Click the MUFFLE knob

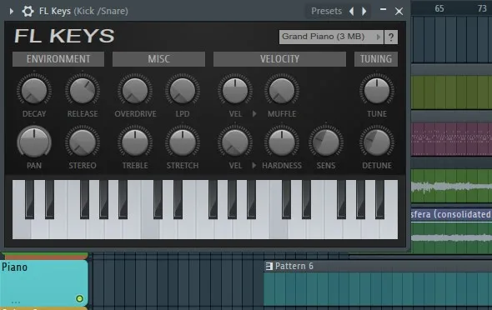pyautogui.click(x=282, y=90)
